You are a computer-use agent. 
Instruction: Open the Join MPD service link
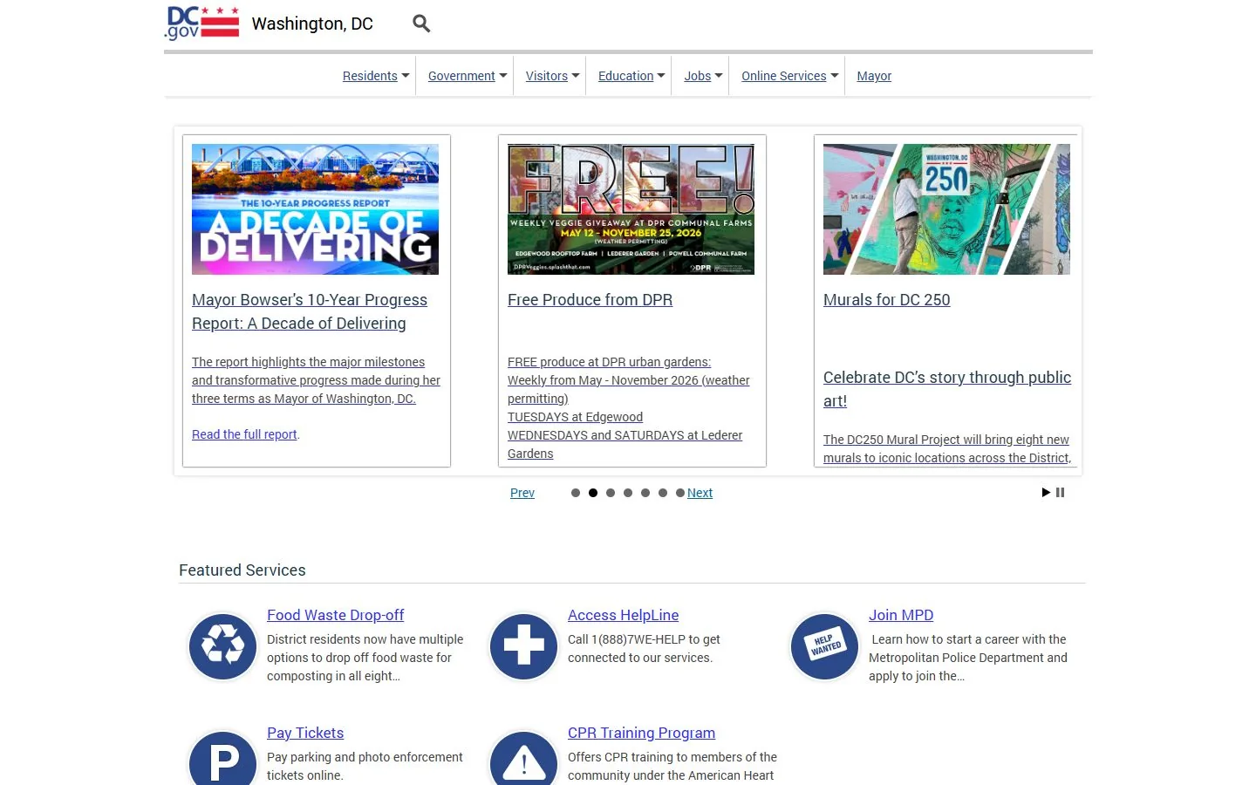point(901,615)
